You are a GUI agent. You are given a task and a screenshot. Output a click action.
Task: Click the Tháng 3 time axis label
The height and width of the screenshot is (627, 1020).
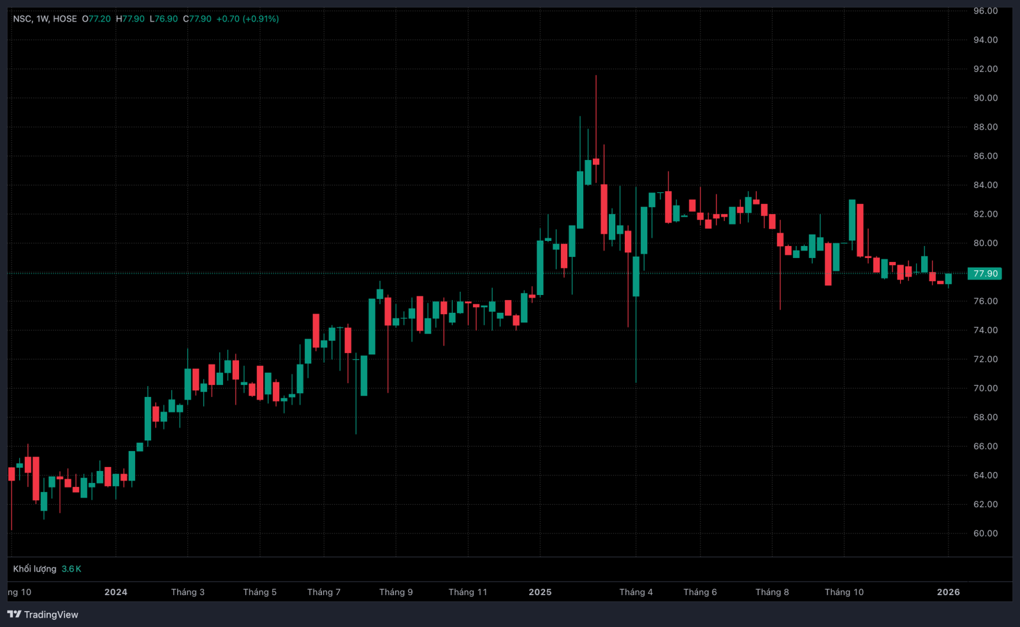point(187,592)
